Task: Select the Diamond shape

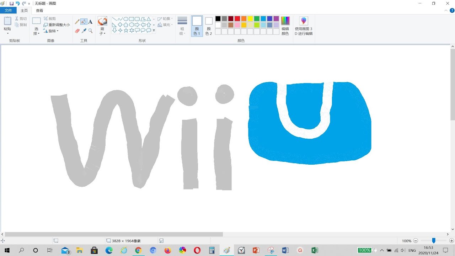Action: [120, 25]
